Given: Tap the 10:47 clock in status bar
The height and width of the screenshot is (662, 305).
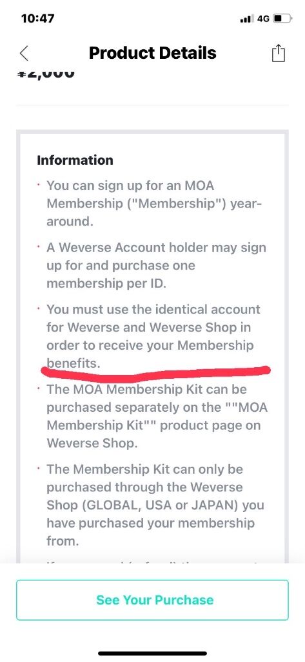Looking at the screenshot, I should [x=37, y=19].
